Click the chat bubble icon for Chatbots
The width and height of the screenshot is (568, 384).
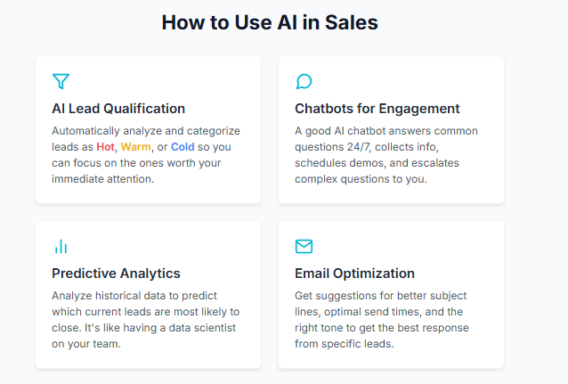pyautogui.click(x=304, y=82)
